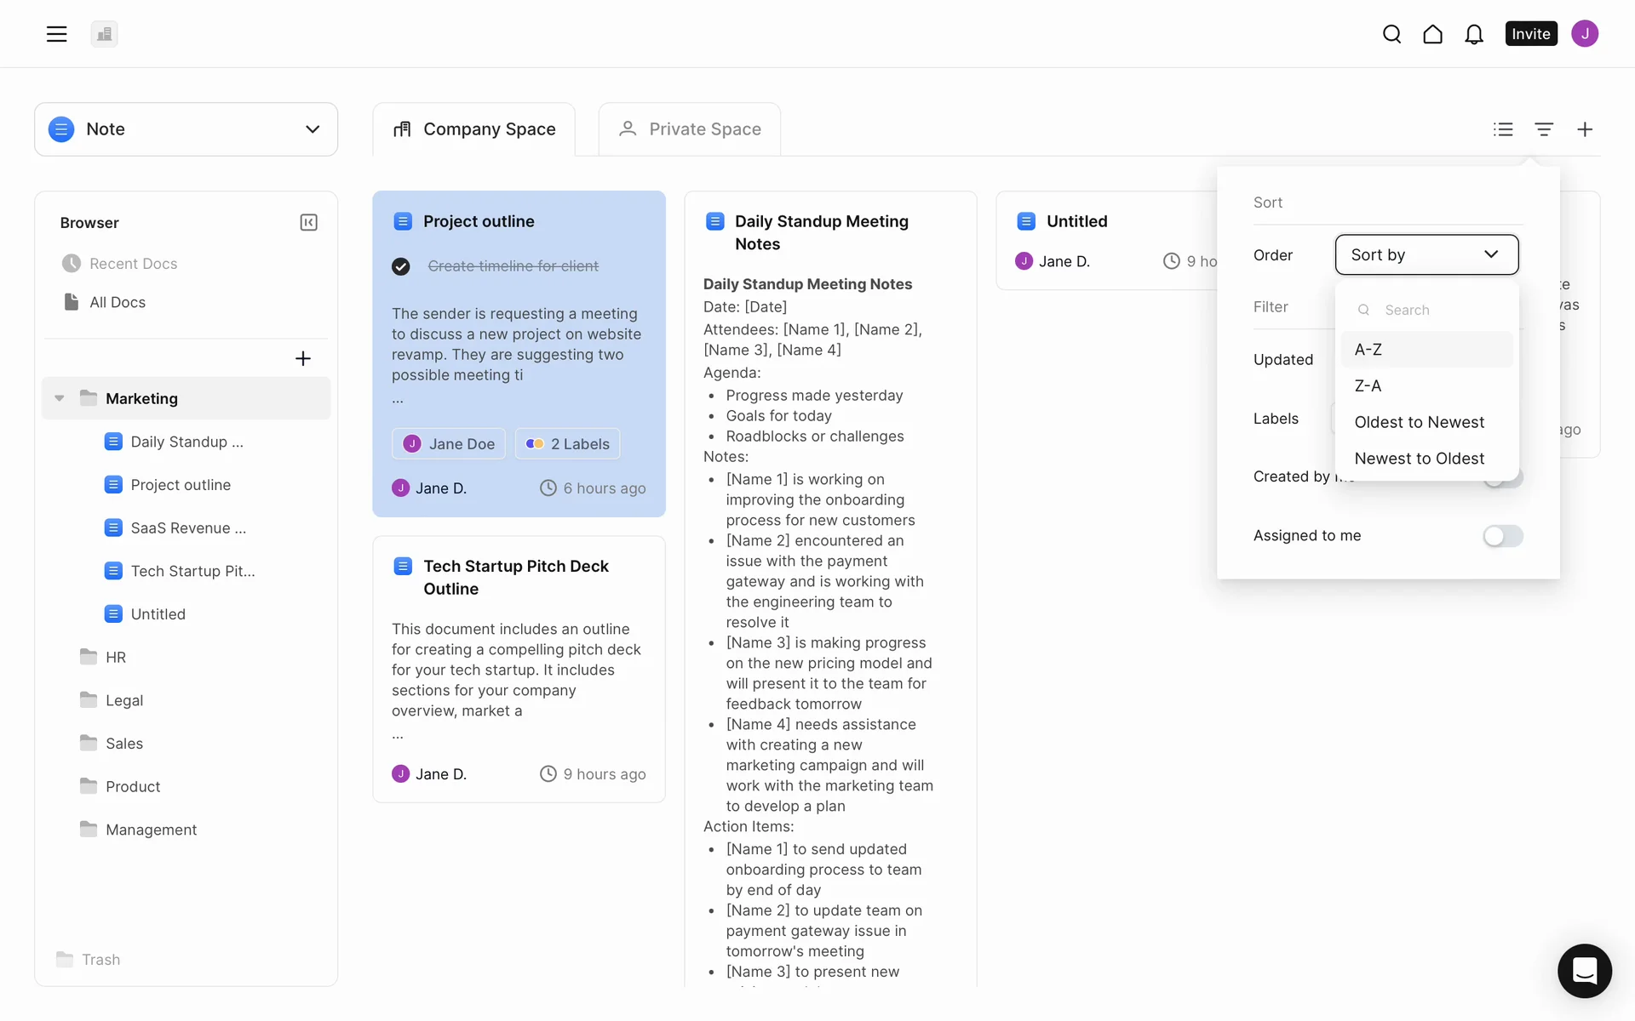Click the filter and sort icon
Viewport: 1635px width, 1021px height.
pos(1544,129)
